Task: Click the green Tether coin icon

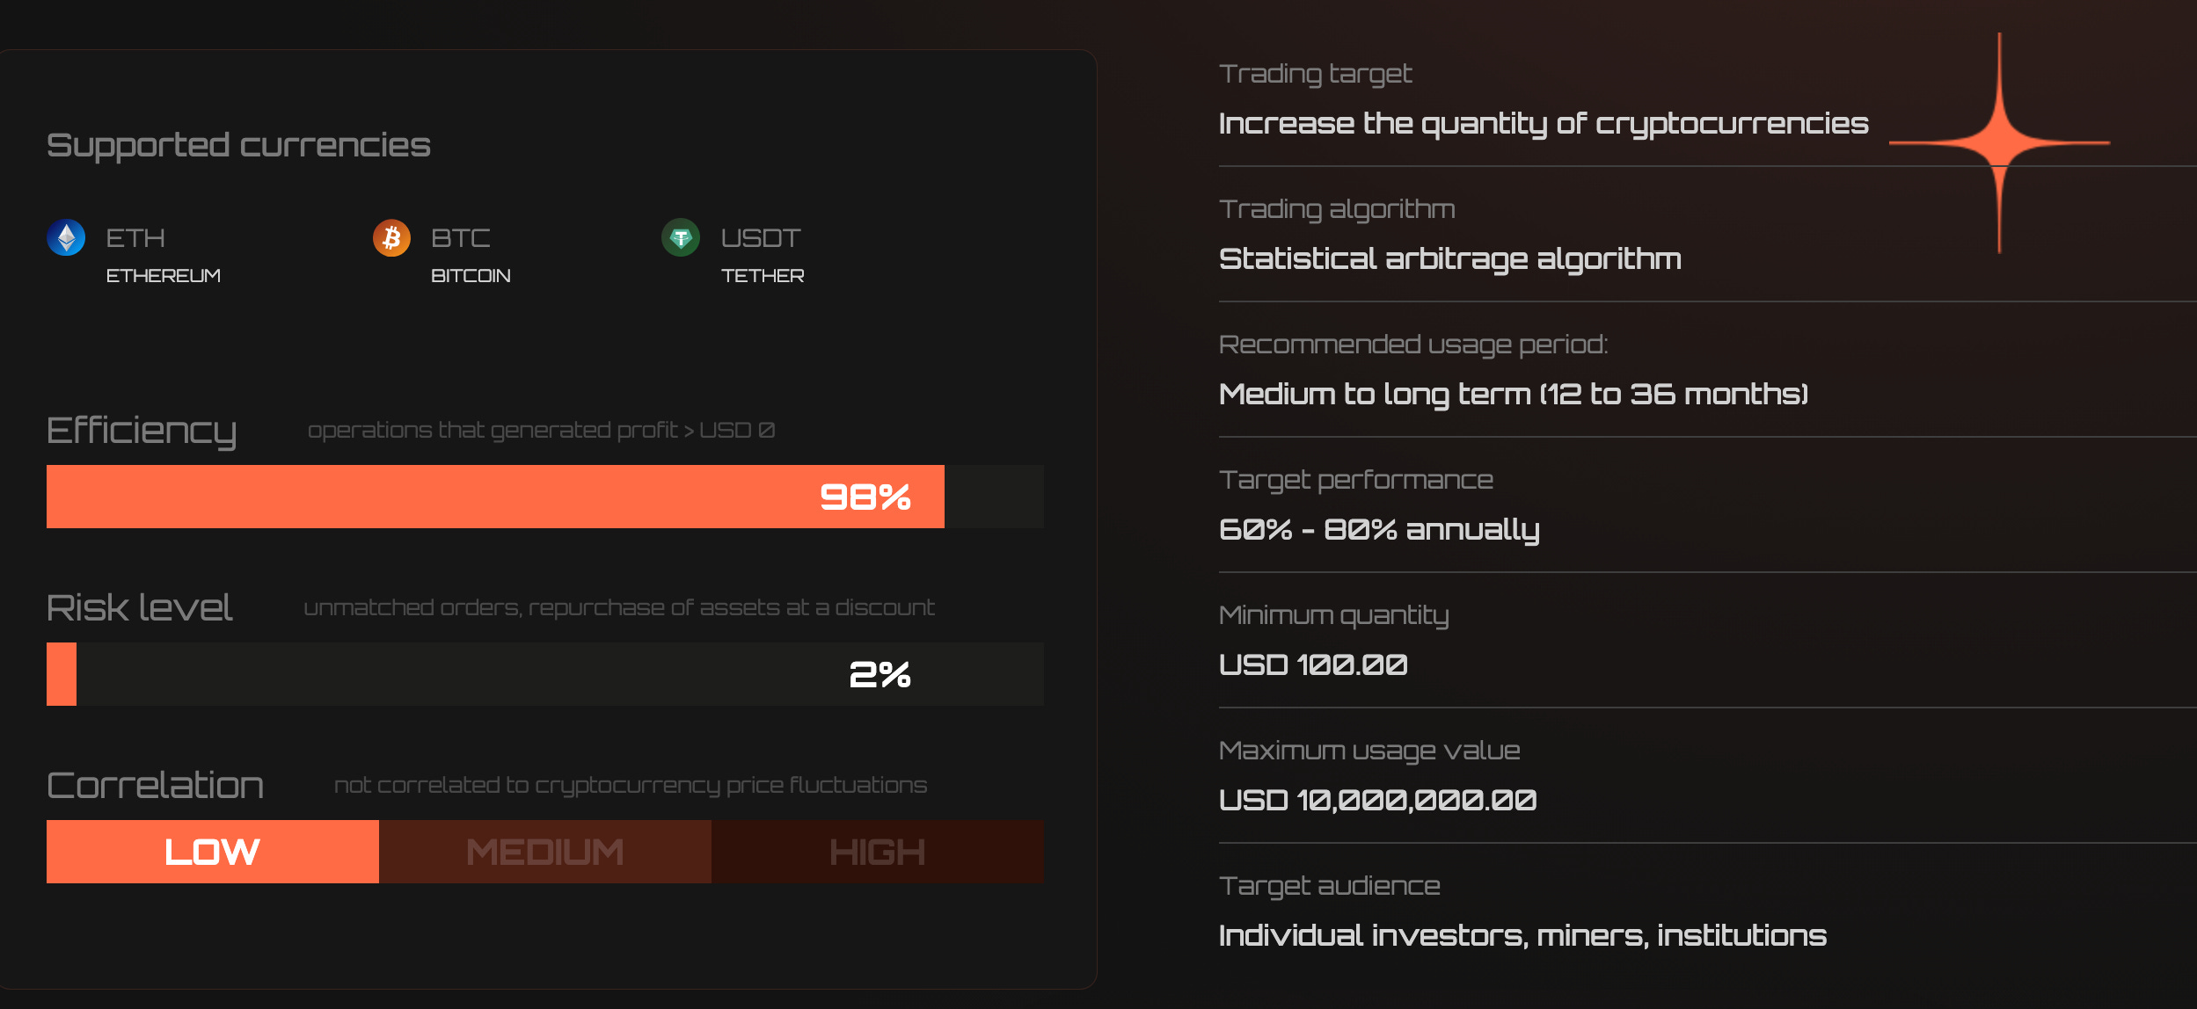Action: pos(681,237)
